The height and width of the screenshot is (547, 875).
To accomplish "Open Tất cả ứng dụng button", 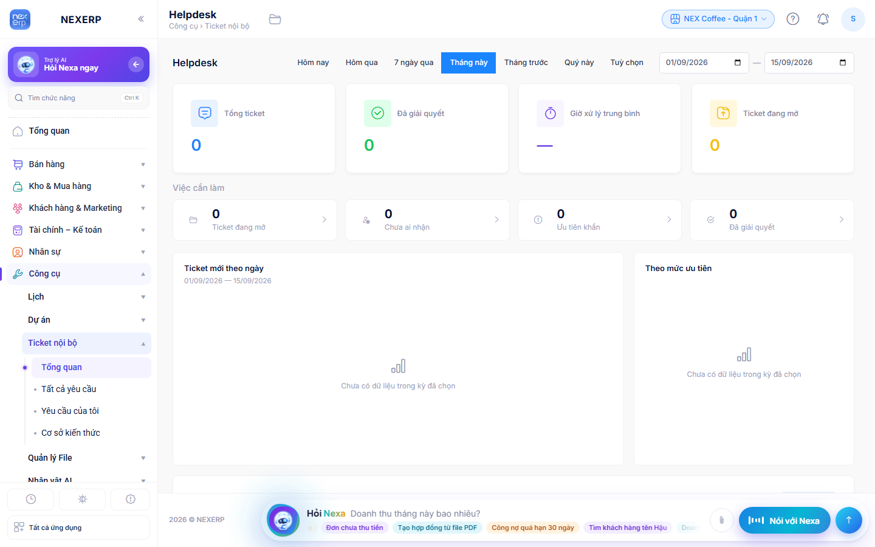I will 78,528.
